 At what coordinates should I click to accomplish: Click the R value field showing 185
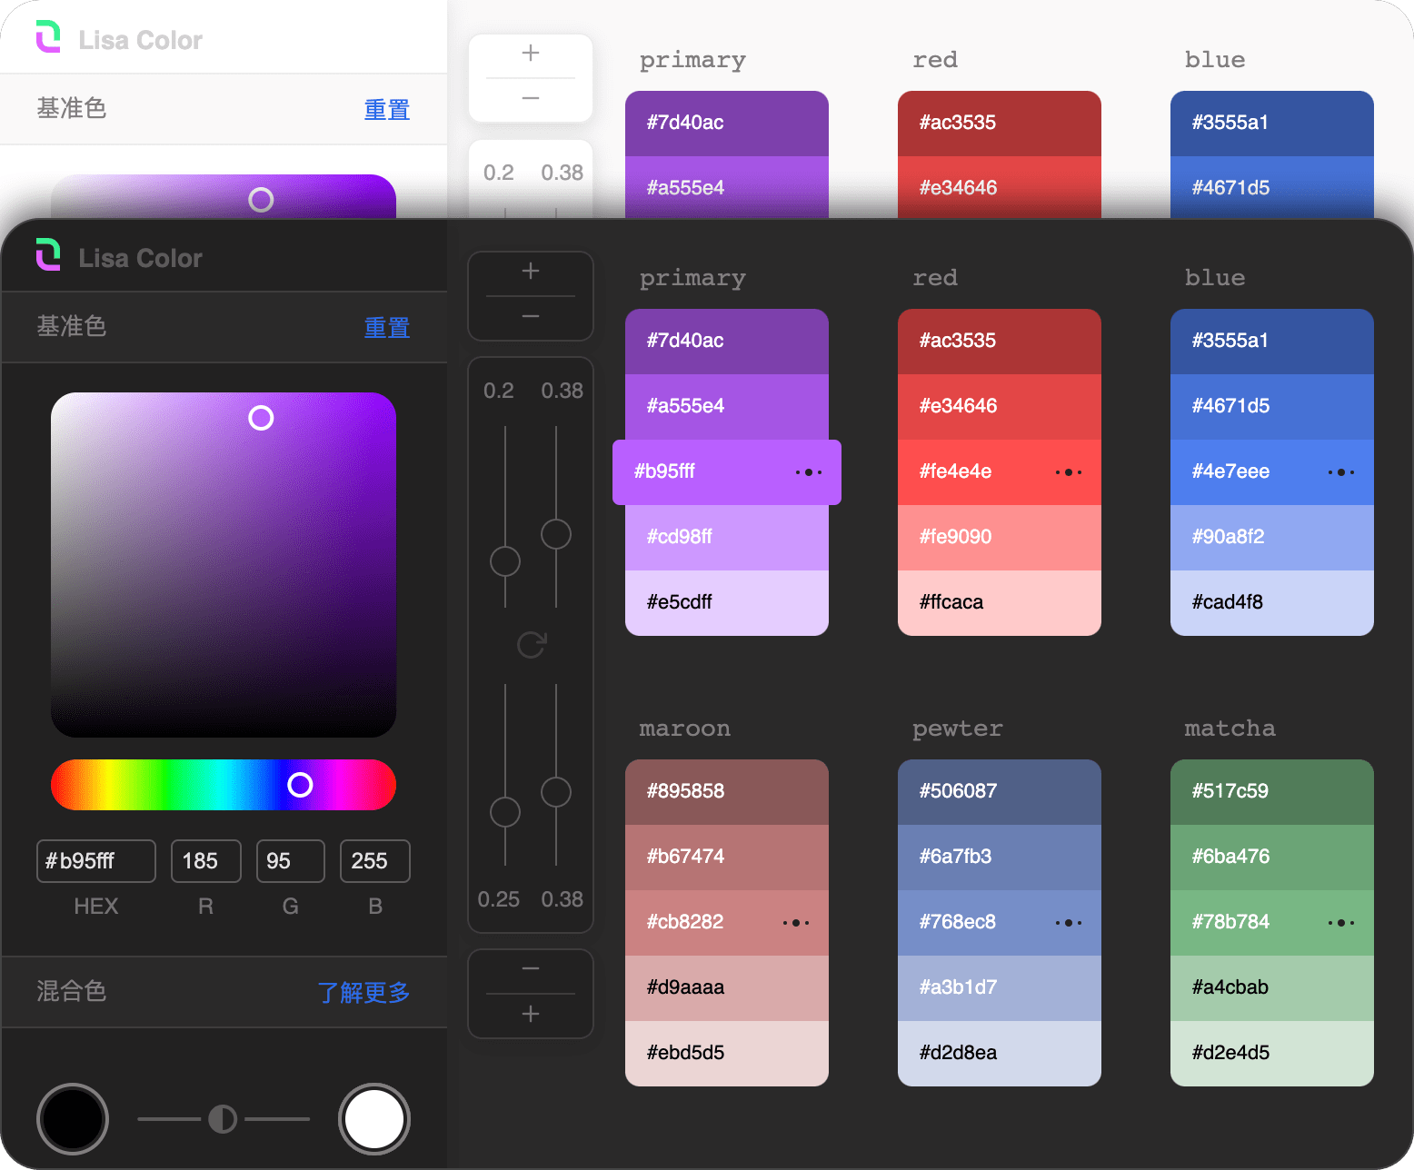pyautogui.click(x=205, y=861)
